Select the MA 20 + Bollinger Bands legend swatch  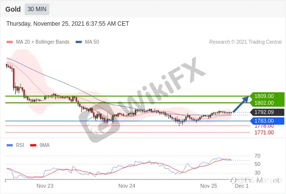10,42
